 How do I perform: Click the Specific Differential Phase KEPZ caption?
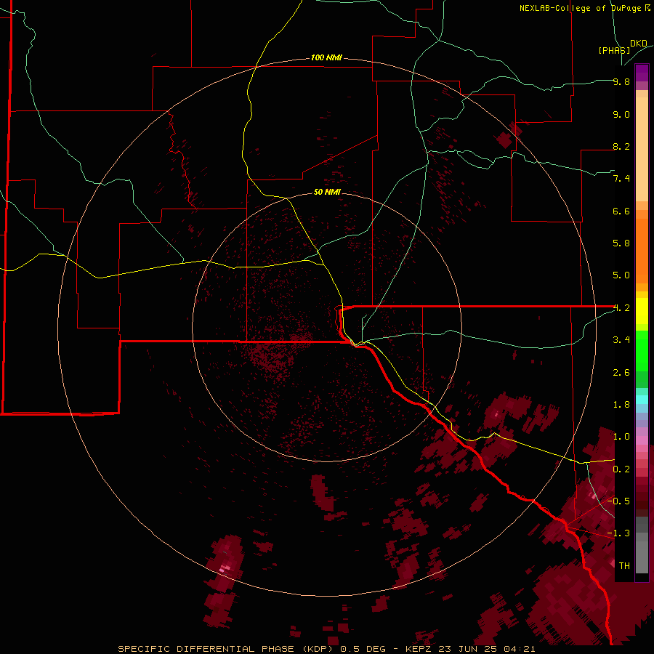(x=326, y=649)
